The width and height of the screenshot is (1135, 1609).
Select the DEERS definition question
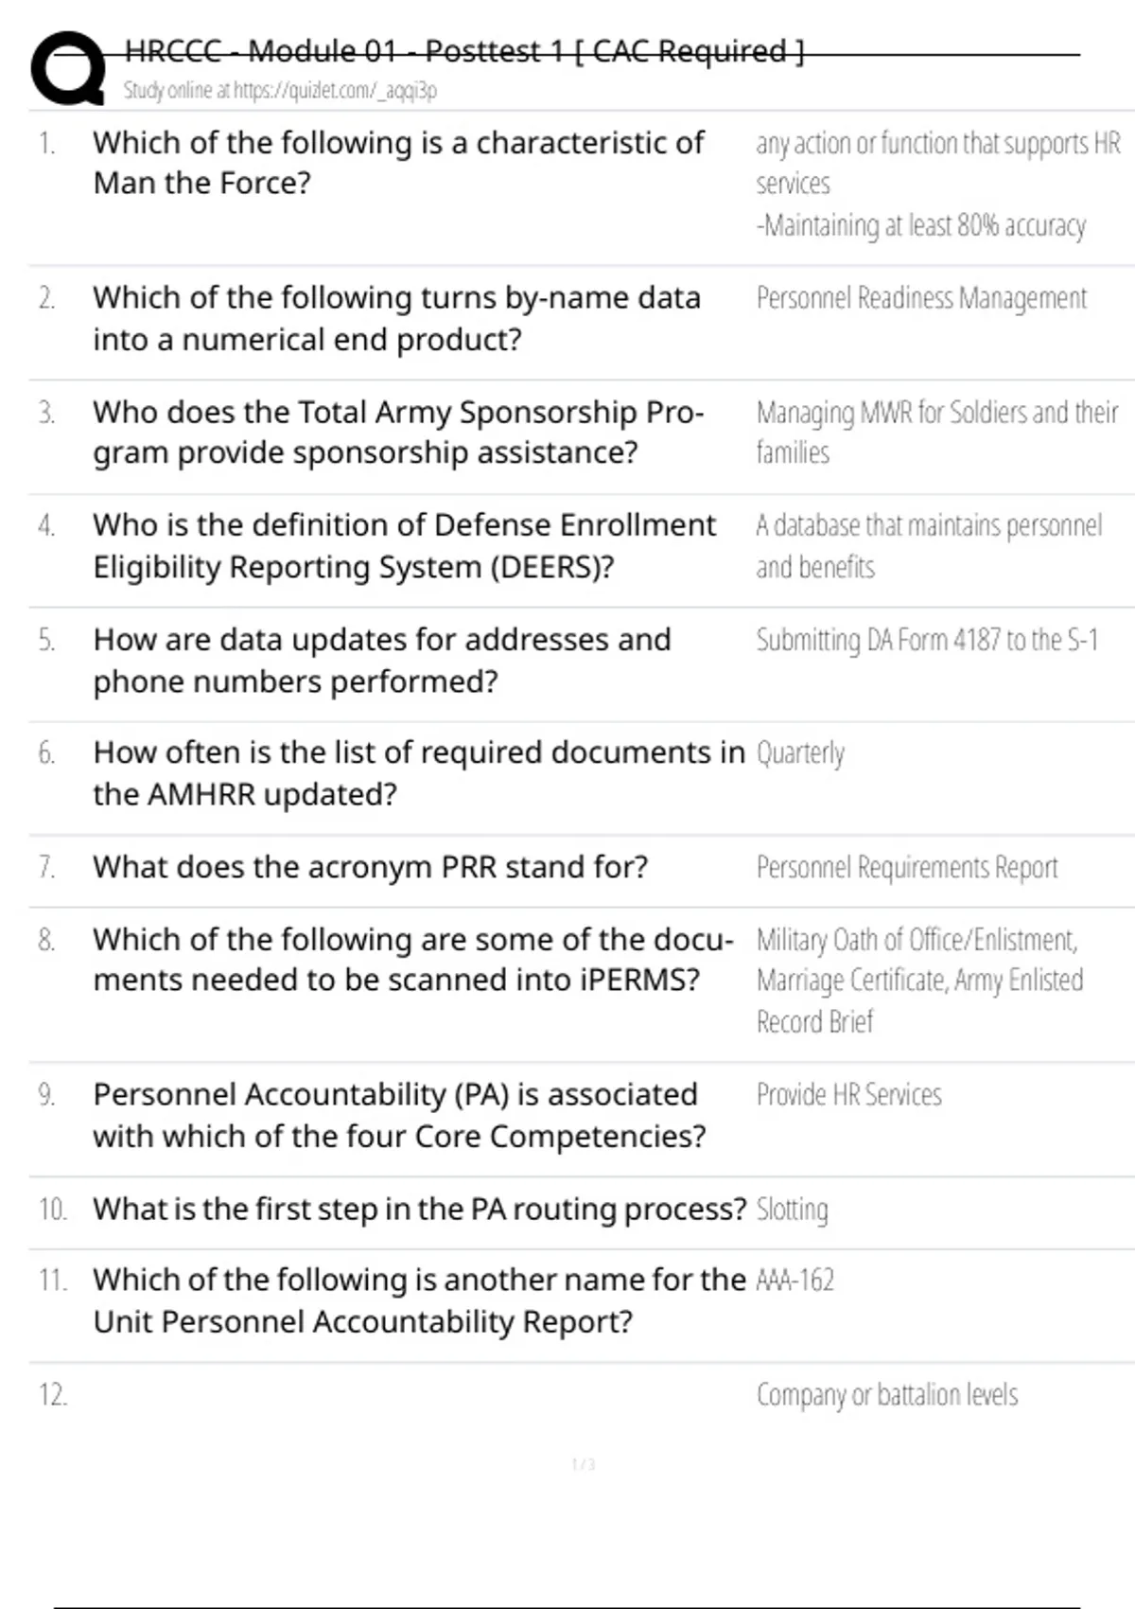coord(404,546)
